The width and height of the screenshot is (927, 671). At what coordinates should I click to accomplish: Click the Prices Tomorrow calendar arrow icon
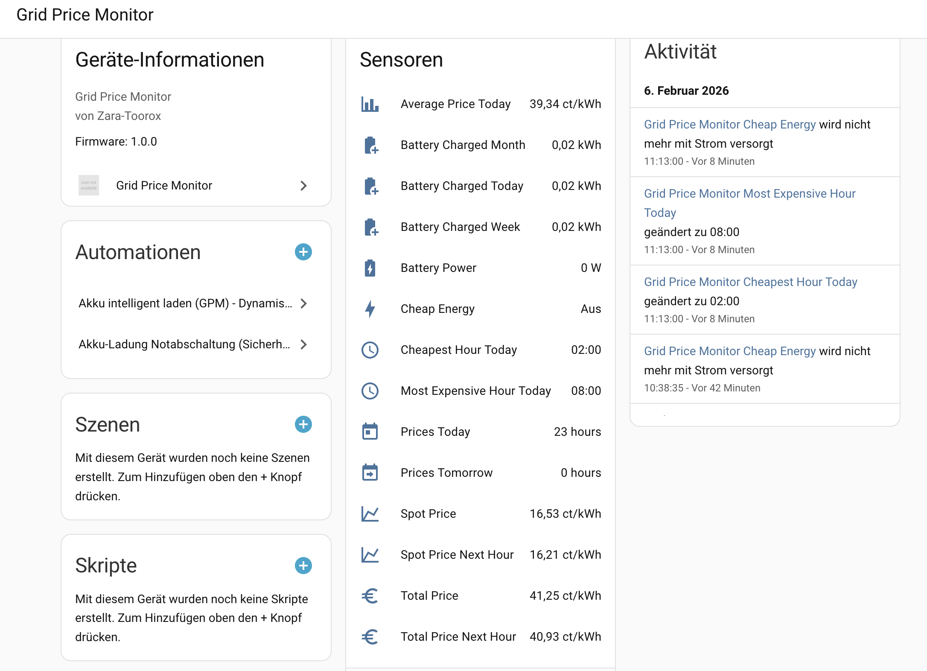point(370,473)
